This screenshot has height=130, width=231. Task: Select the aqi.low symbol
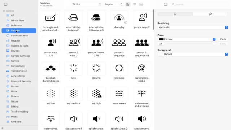coord(51,94)
